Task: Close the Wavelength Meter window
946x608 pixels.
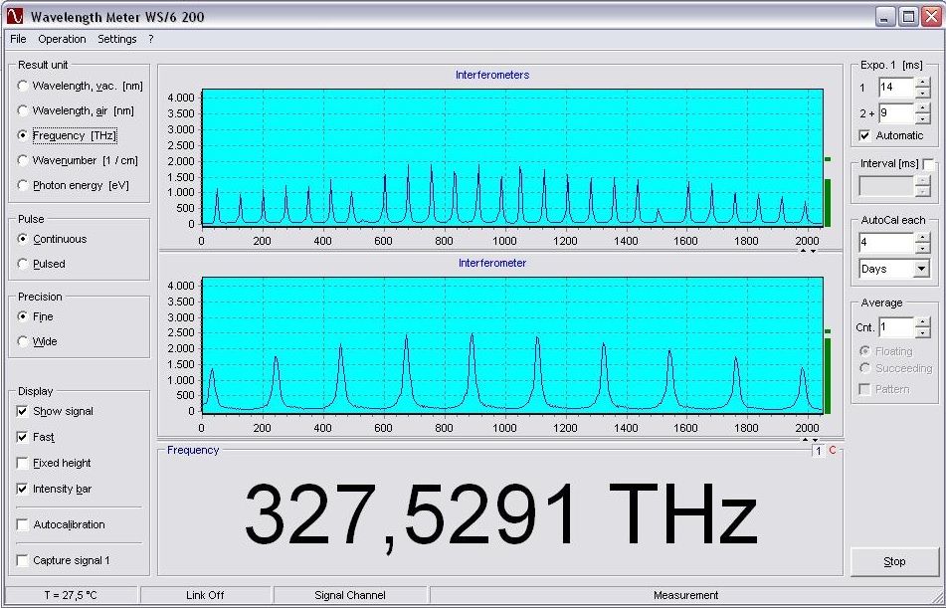Action: [x=931, y=16]
